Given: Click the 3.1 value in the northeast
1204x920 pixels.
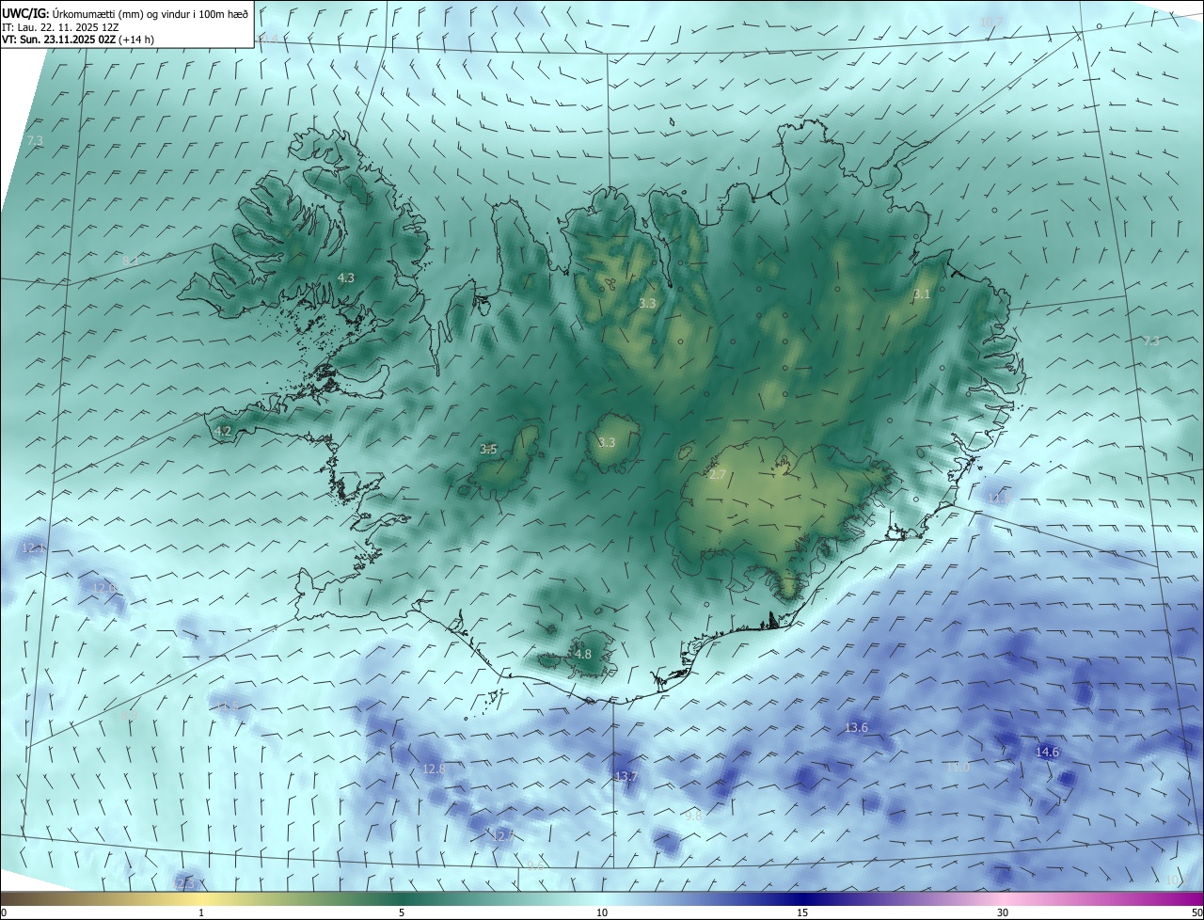Looking at the screenshot, I should point(922,293).
